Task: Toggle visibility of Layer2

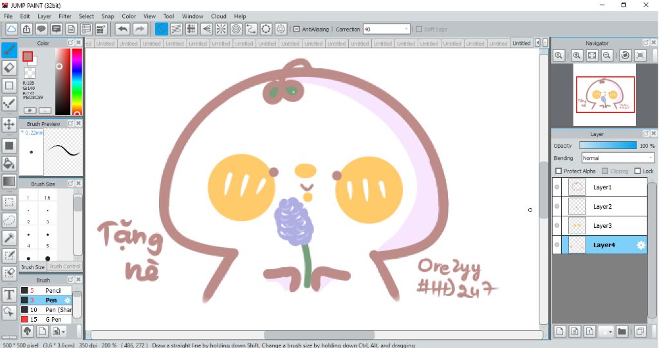Action: tap(557, 206)
